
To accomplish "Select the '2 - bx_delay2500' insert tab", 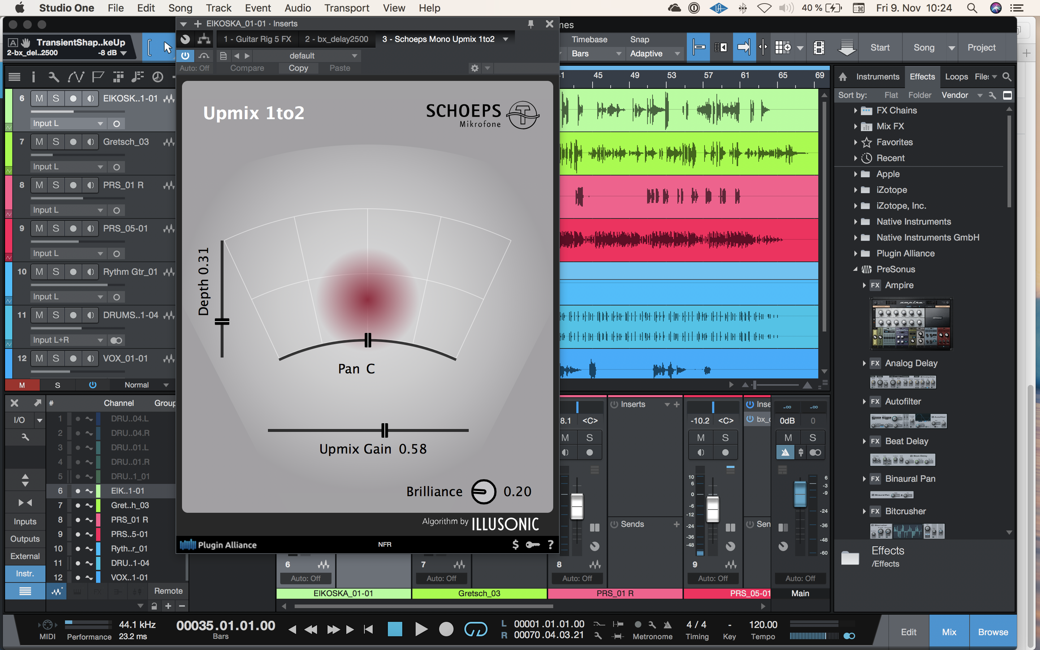I will coord(337,39).
